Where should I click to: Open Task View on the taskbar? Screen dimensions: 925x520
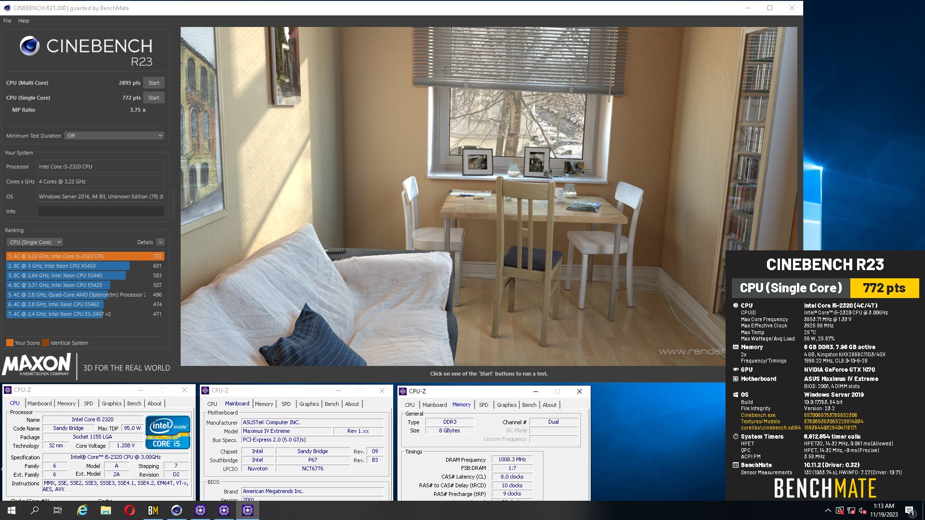58,510
